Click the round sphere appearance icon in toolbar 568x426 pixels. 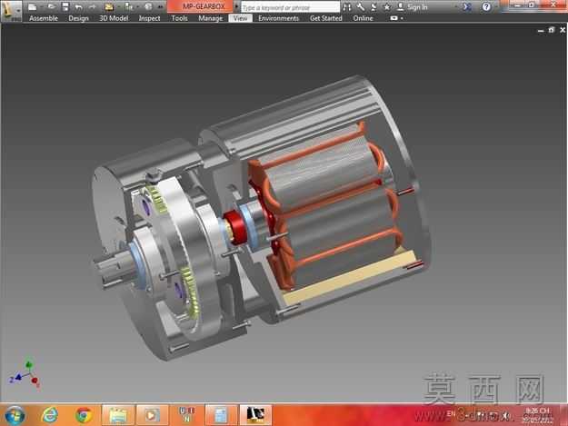pyautogui.click(x=148, y=6)
